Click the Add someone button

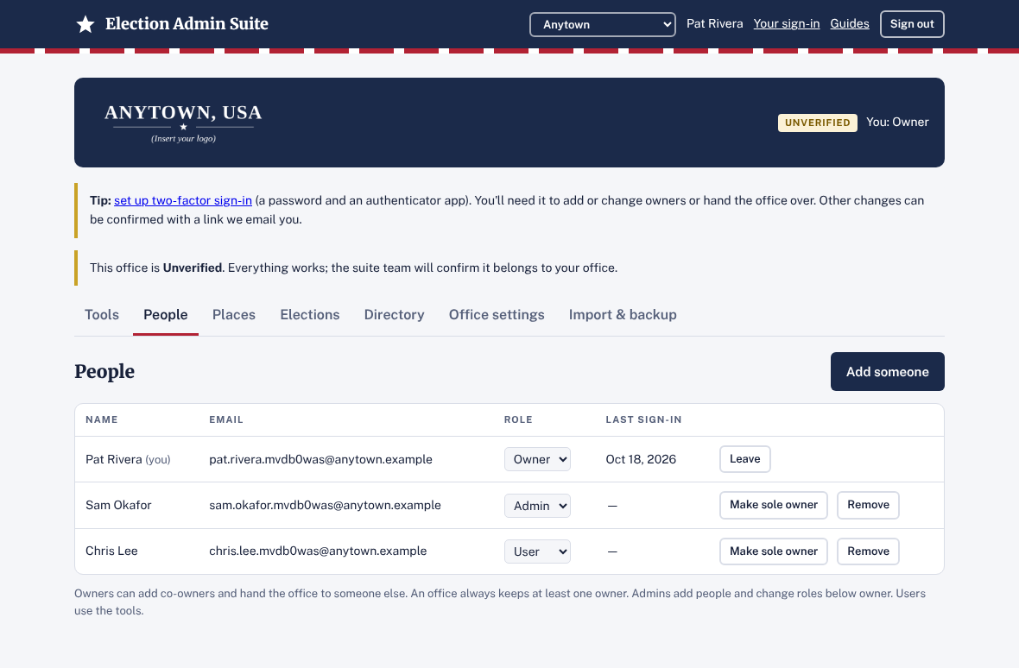(887, 372)
